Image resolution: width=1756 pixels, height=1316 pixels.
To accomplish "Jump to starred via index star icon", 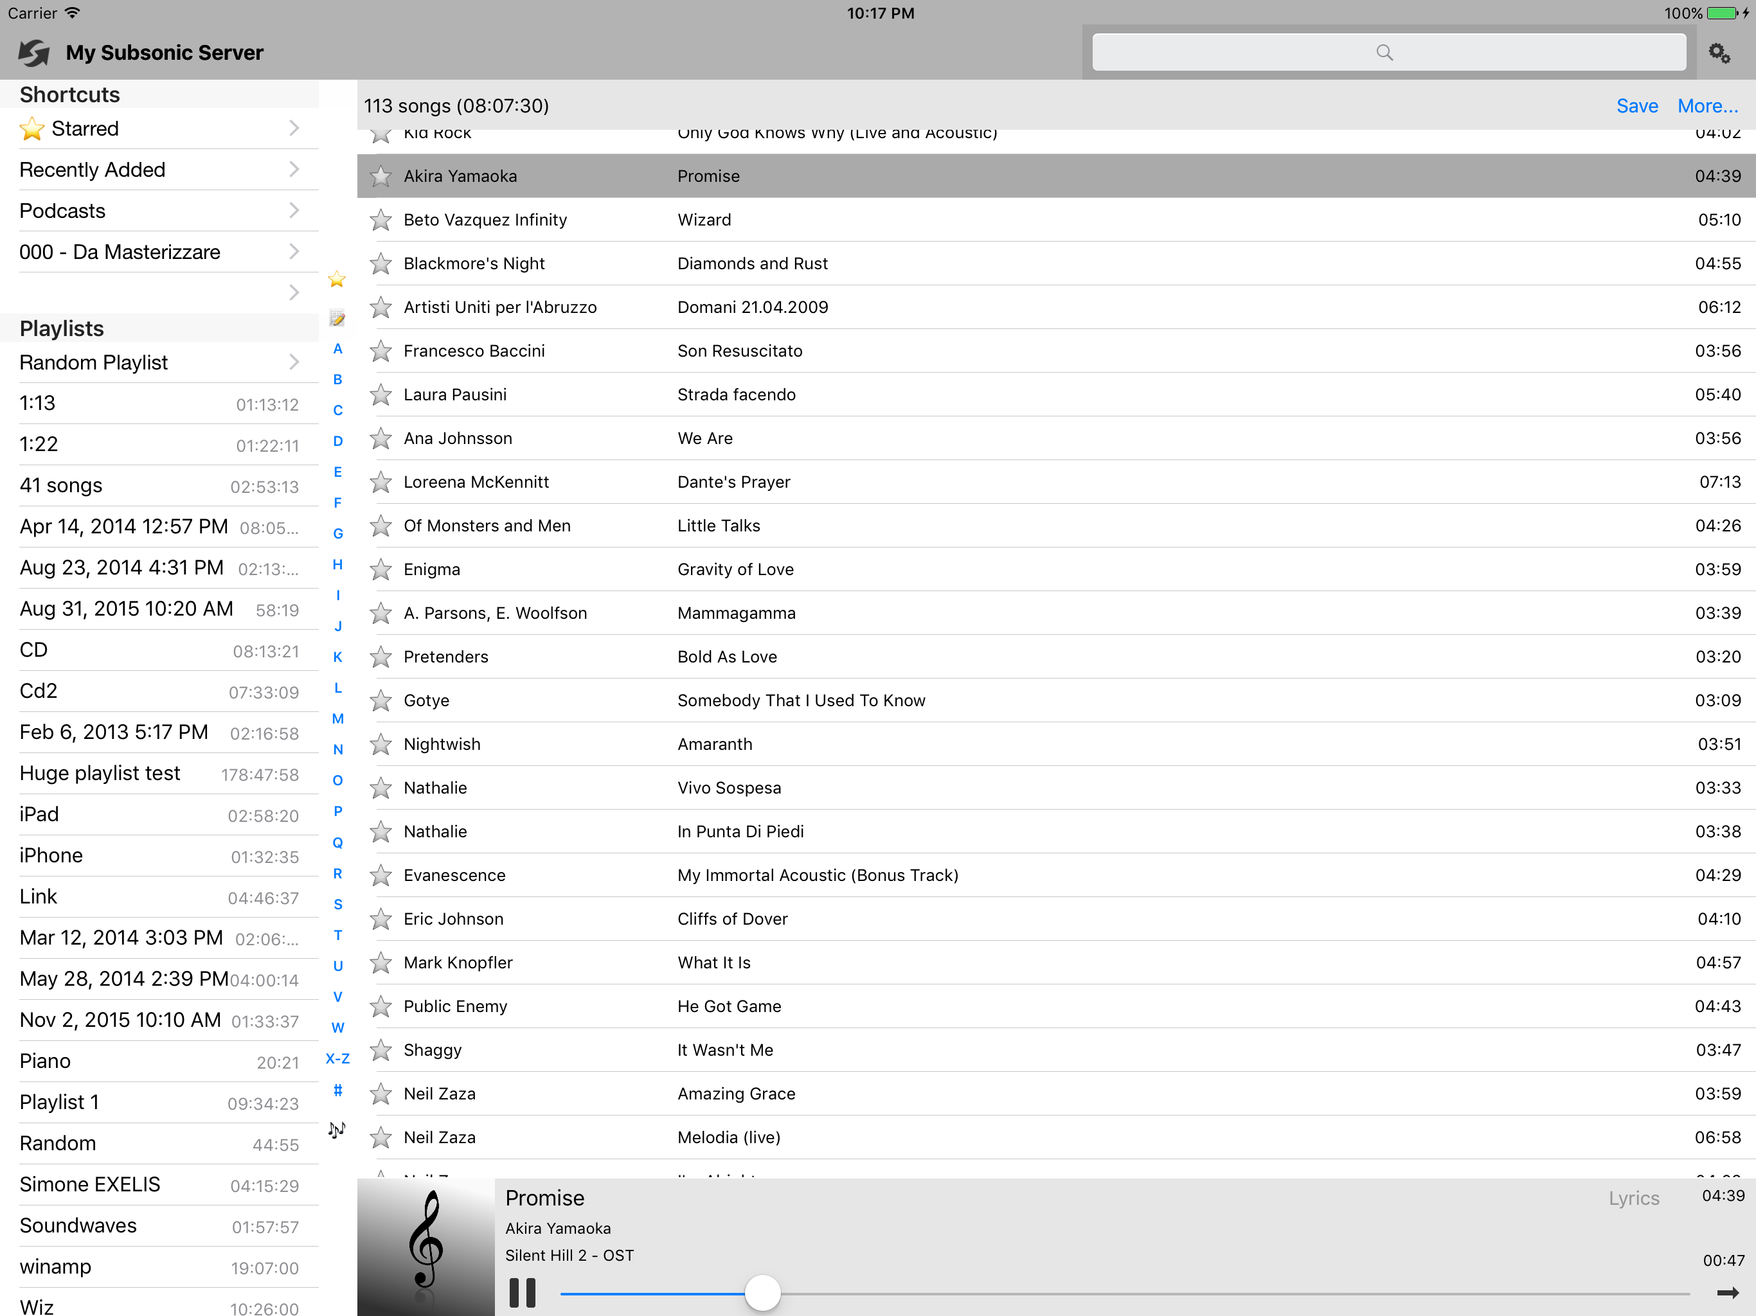I will click(337, 280).
